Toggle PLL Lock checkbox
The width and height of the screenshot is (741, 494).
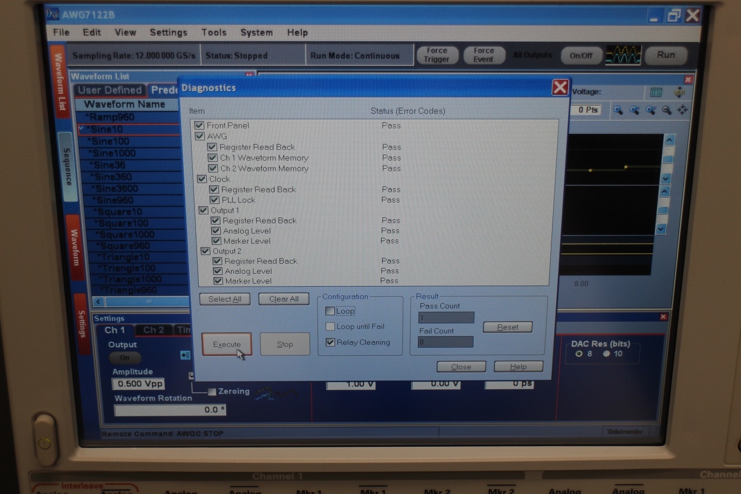pyautogui.click(x=214, y=200)
